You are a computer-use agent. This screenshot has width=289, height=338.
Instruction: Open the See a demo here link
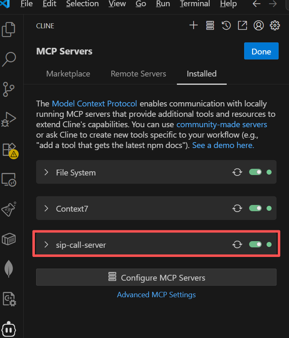point(223,145)
